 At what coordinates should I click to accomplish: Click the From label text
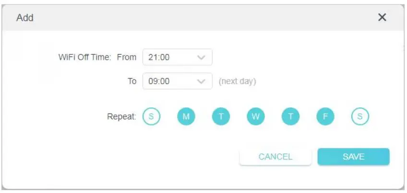coord(127,57)
